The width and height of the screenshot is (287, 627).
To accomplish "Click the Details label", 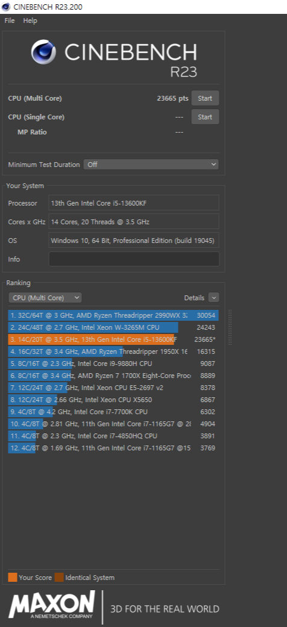I will pos(194,298).
